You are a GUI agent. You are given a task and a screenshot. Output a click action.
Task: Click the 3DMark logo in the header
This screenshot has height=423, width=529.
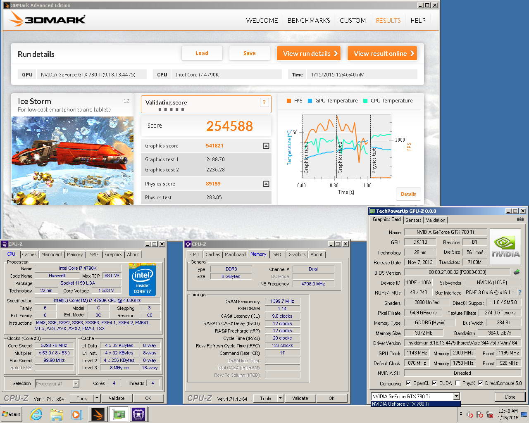(x=47, y=19)
